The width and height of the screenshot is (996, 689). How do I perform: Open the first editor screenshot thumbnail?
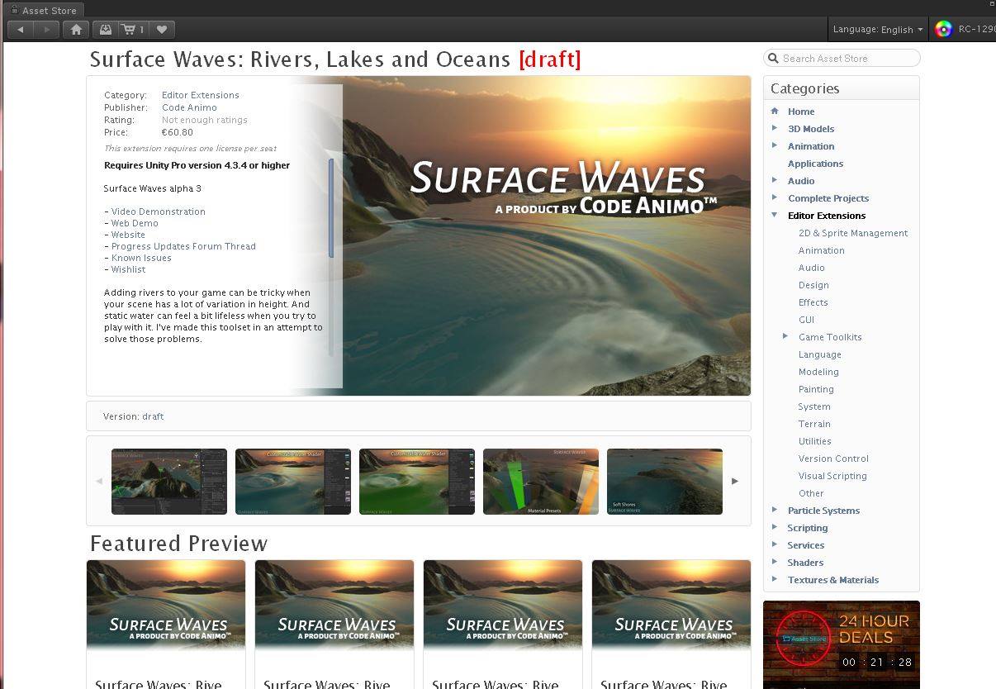(169, 482)
